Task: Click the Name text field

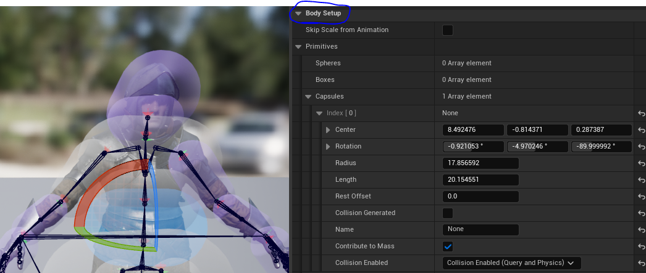Action: pos(480,229)
